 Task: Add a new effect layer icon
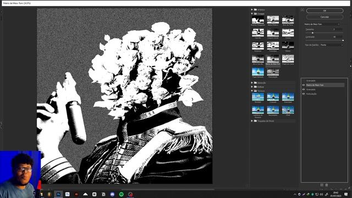point(322,185)
